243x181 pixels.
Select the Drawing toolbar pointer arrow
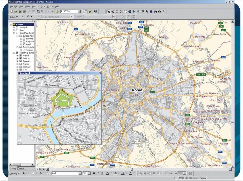pos(24,173)
